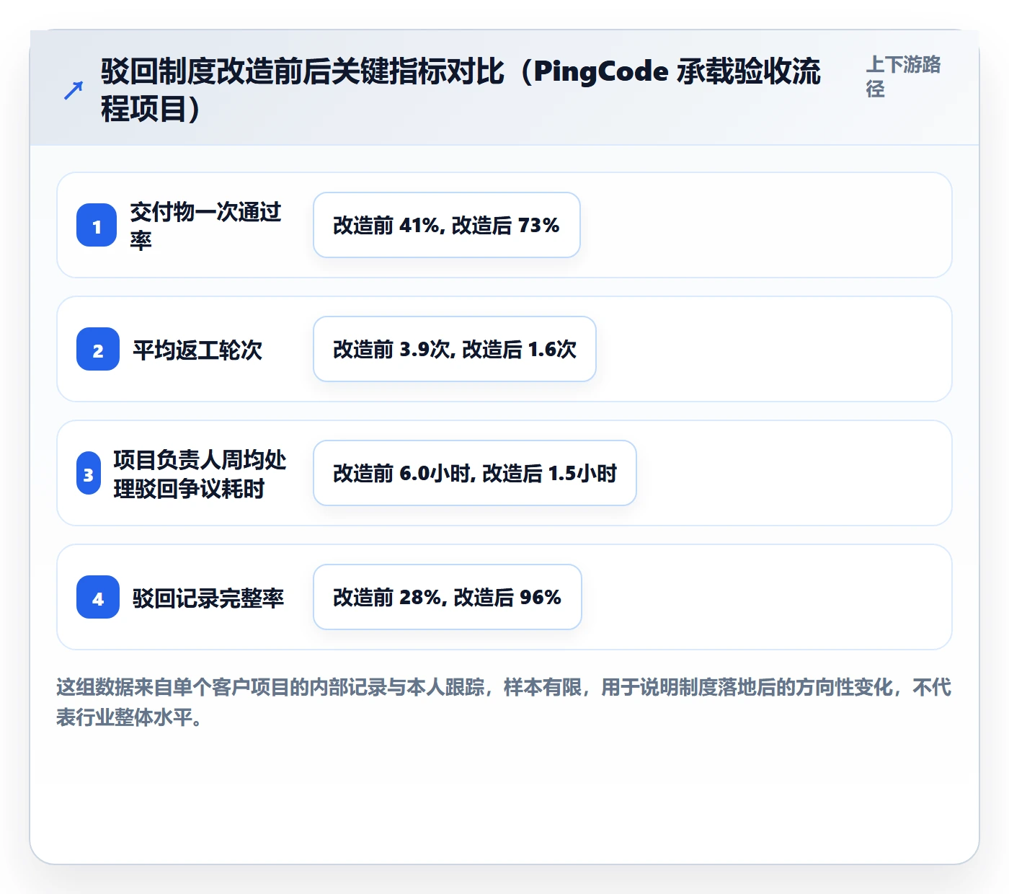Viewport: 1009px width, 894px height.
Task: Click the value box 改造前 28%, 改造后 96%
Action: [448, 597]
